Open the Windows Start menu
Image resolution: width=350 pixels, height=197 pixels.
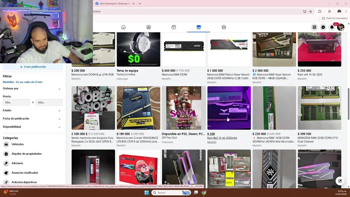[x=147, y=193]
